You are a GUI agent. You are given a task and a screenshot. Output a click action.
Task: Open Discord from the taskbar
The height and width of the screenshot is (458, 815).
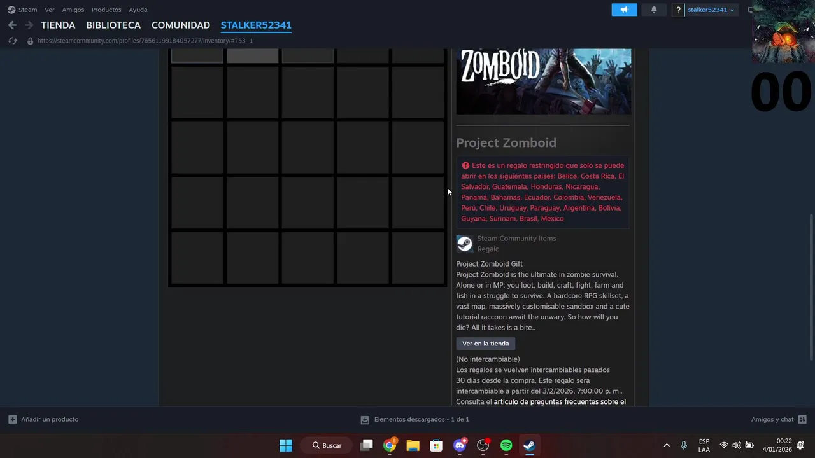point(460,445)
